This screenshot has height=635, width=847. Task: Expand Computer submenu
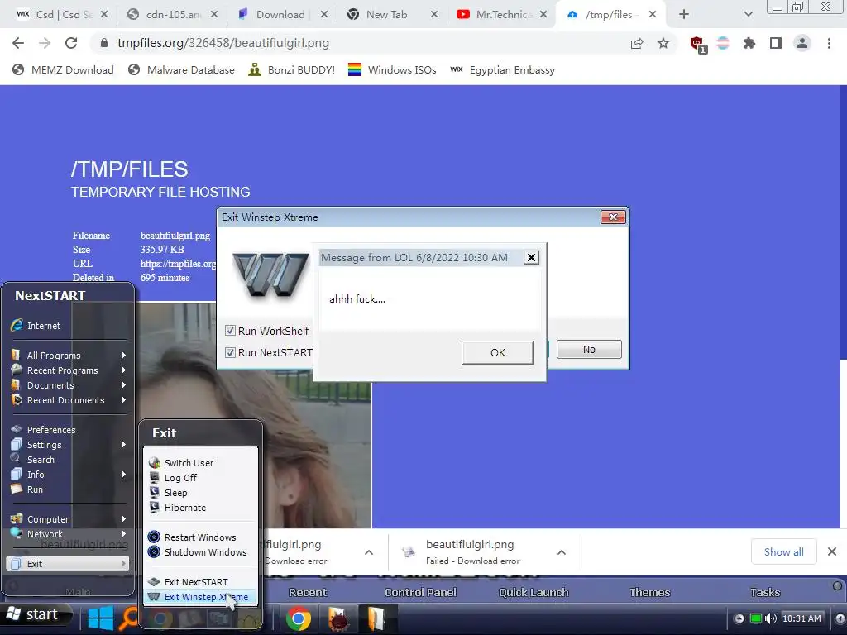pos(69,519)
